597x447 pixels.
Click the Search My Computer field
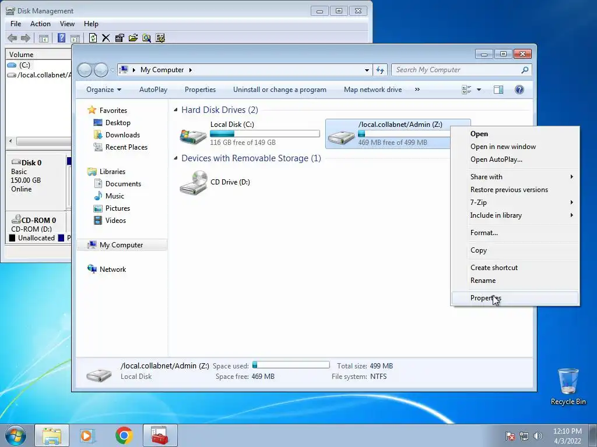[457, 70]
